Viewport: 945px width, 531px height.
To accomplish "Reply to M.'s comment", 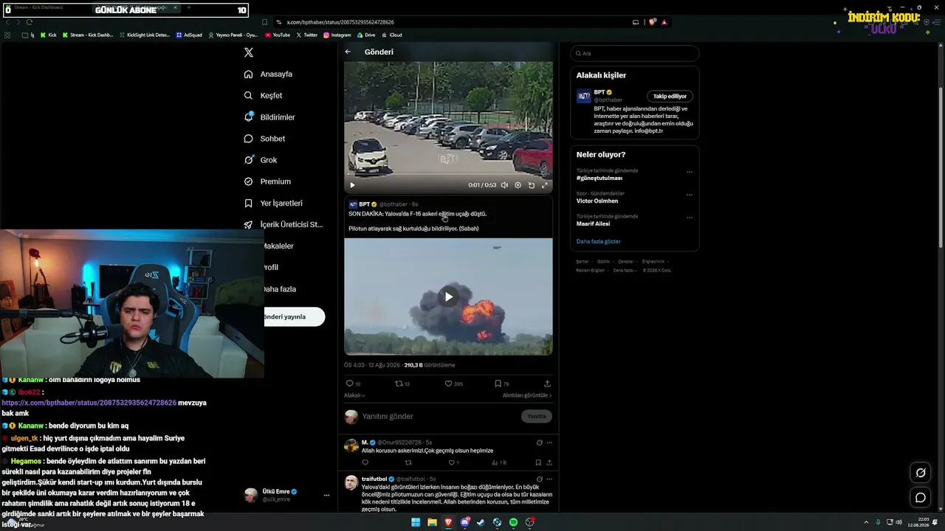I will 365,462.
